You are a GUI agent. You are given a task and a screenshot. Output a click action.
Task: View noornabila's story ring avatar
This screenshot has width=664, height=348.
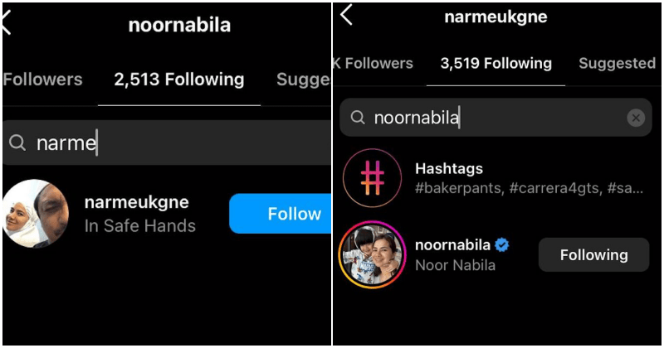click(372, 254)
